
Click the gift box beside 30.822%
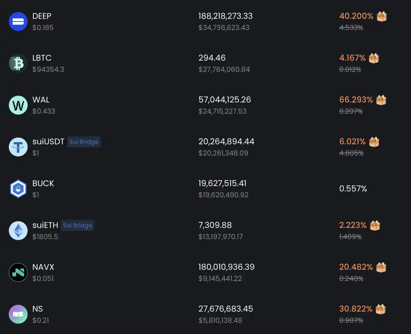tap(380, 309)
